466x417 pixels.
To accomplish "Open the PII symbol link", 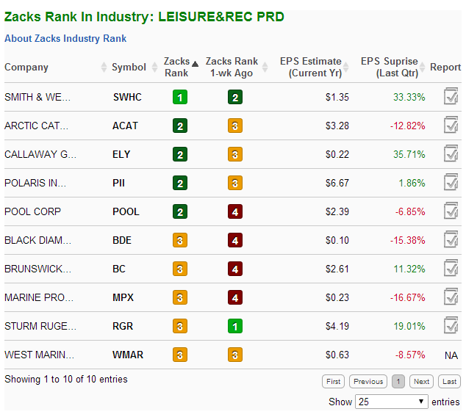I will 118,183.
